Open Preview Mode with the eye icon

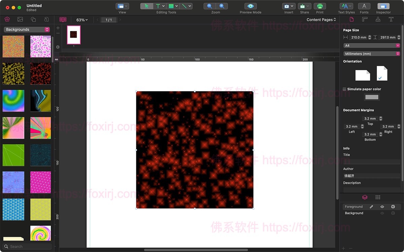point(250,6)
